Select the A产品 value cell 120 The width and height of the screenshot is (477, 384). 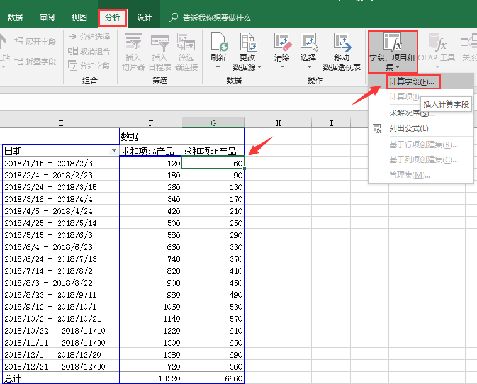[151, 163]
